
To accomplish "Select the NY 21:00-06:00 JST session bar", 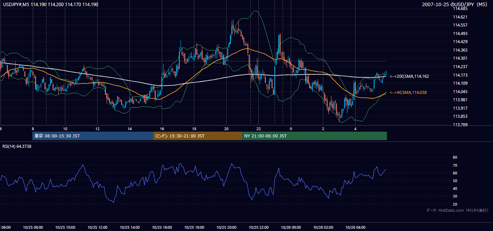I will (314, 136).
